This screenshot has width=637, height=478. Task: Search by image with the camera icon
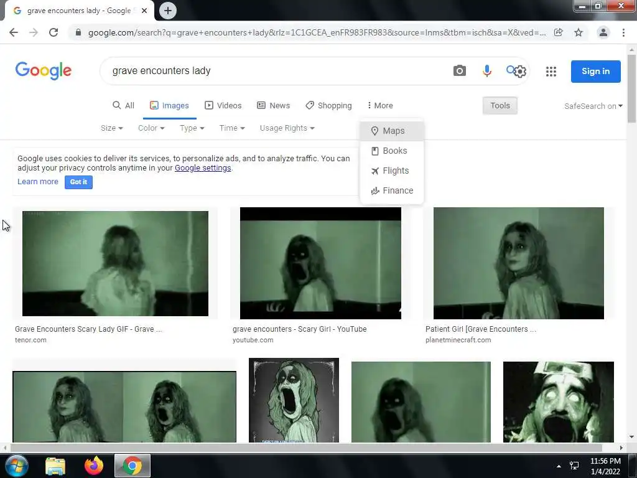[x=460, y=71]
